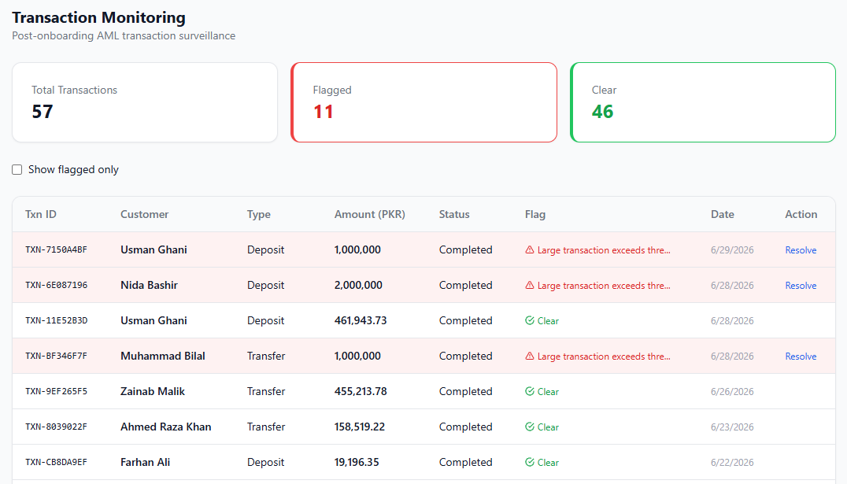Screen dimensions: 847x484
Task: Click the amount 461,943.73
Action: (x=361, y=320)
